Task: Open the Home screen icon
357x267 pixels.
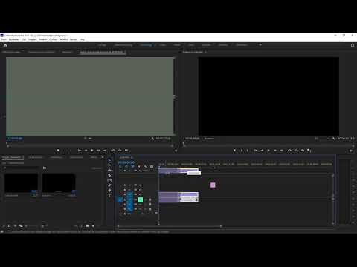Action: [5, 45]
